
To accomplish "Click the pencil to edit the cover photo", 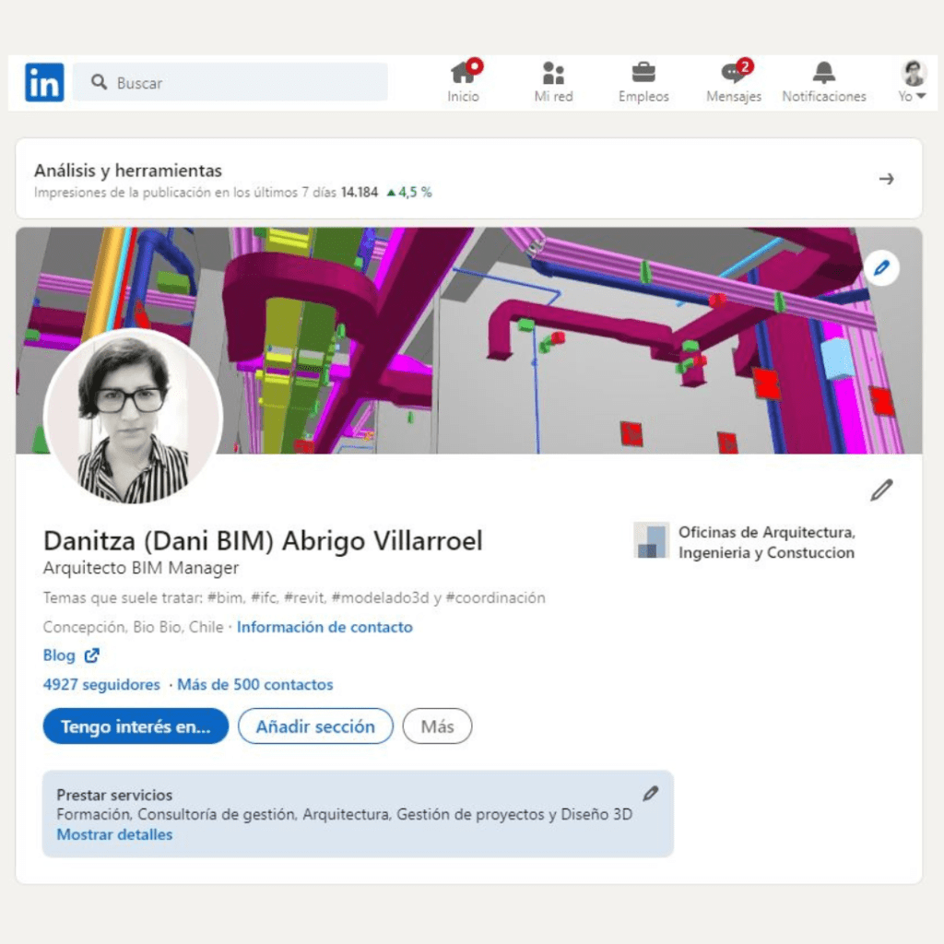I will click(x=882, y=267).
